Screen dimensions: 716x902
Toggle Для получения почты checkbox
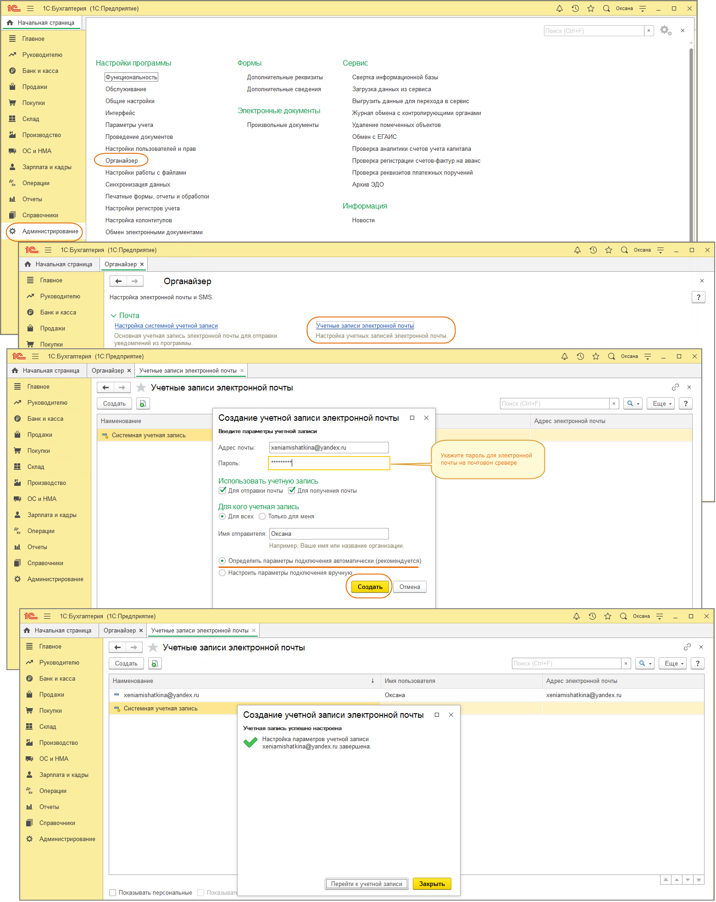pos(292,490)
